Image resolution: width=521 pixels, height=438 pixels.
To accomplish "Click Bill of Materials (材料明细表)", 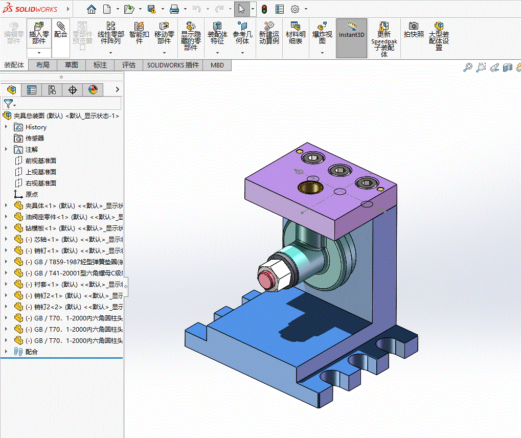I will (296, 33).
